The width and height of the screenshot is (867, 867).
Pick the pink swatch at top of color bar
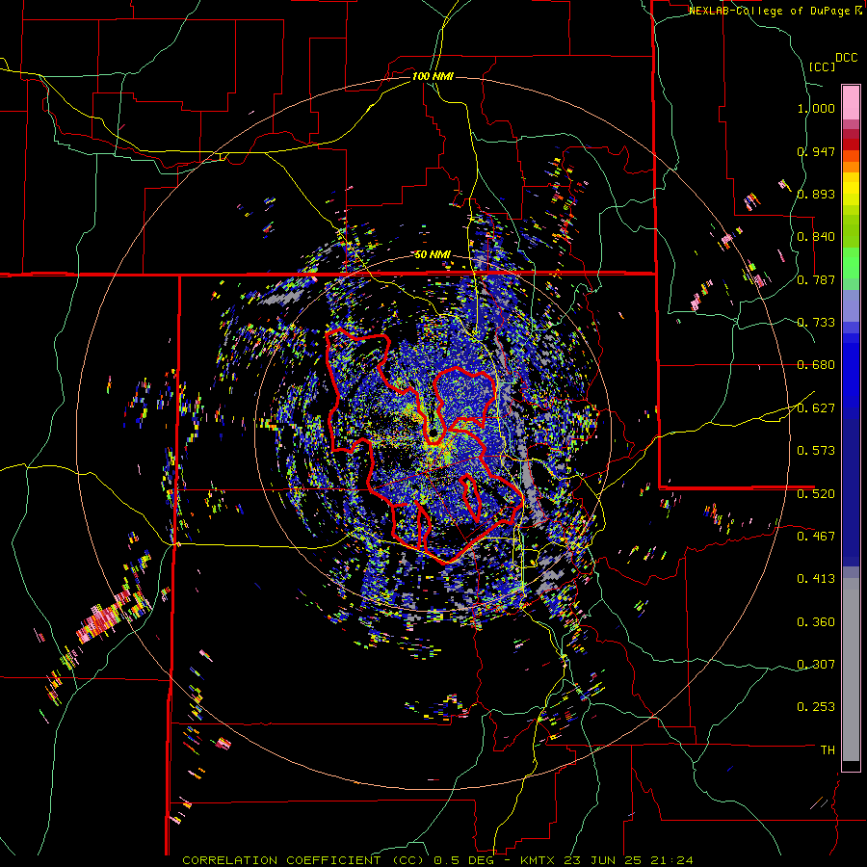click(851, 102)
